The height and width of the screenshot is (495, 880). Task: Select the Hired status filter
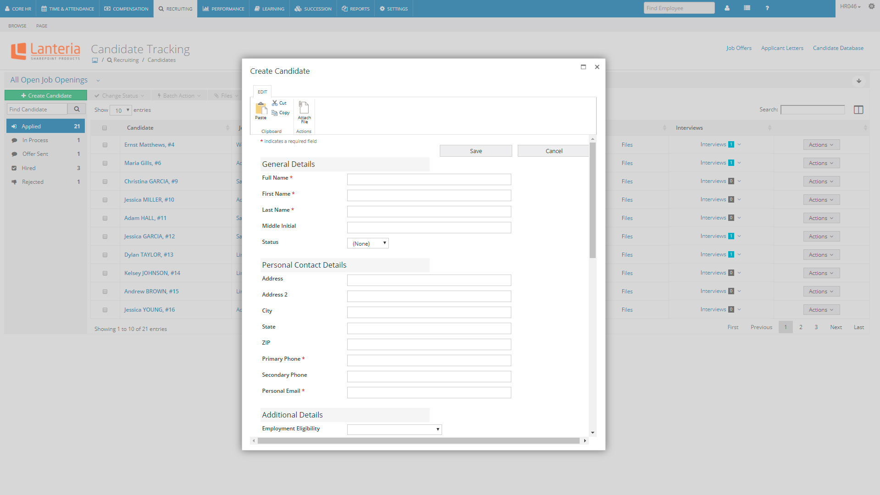(45, 168)
